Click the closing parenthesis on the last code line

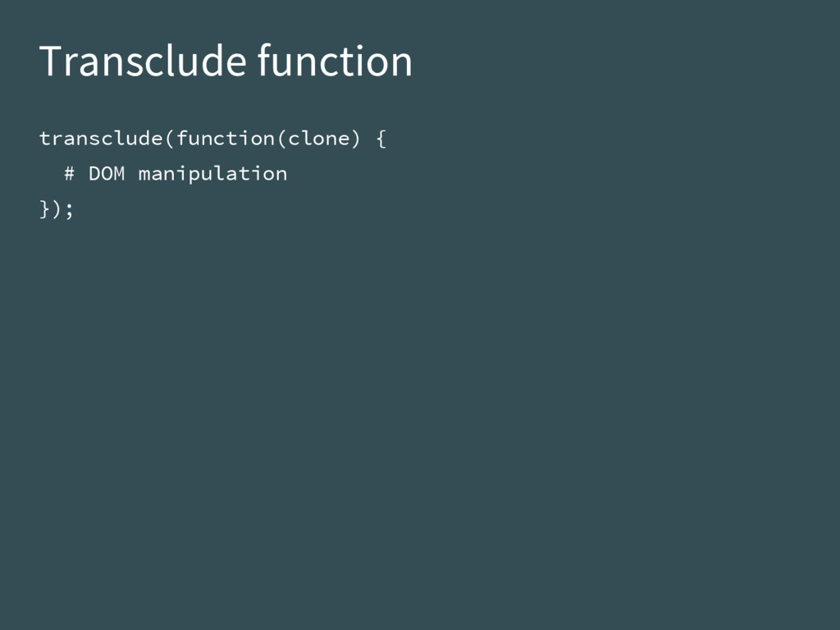(x=57, y=209)
